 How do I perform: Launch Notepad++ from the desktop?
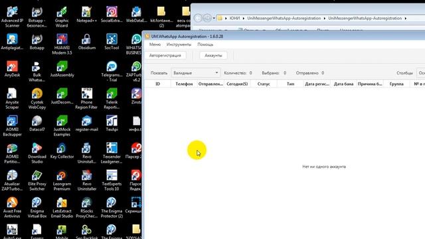click(x=86, y=15)
